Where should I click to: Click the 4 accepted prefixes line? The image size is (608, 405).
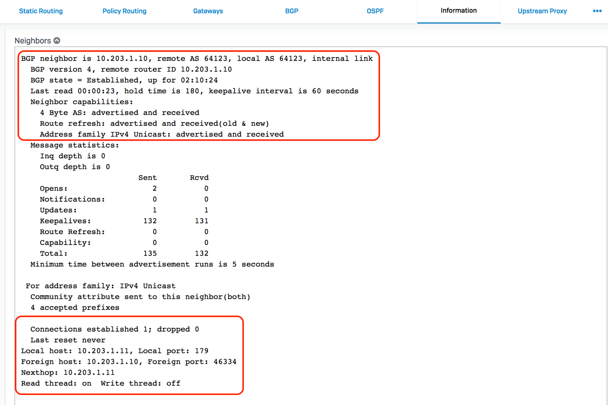click(x=83, y=308)
